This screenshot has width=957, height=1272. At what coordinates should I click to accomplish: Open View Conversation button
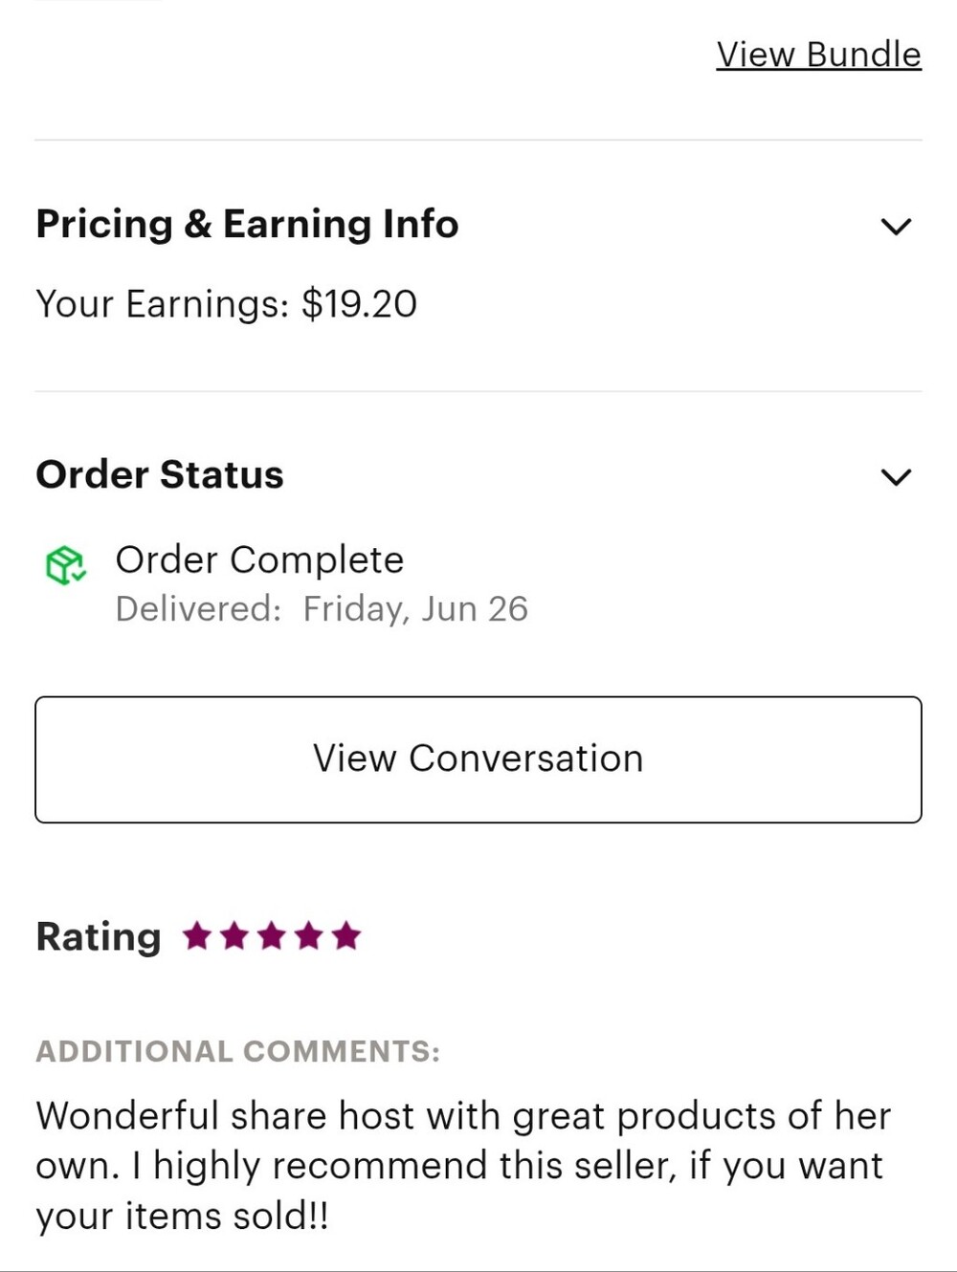pyautogui.click(x=478, y=759)
